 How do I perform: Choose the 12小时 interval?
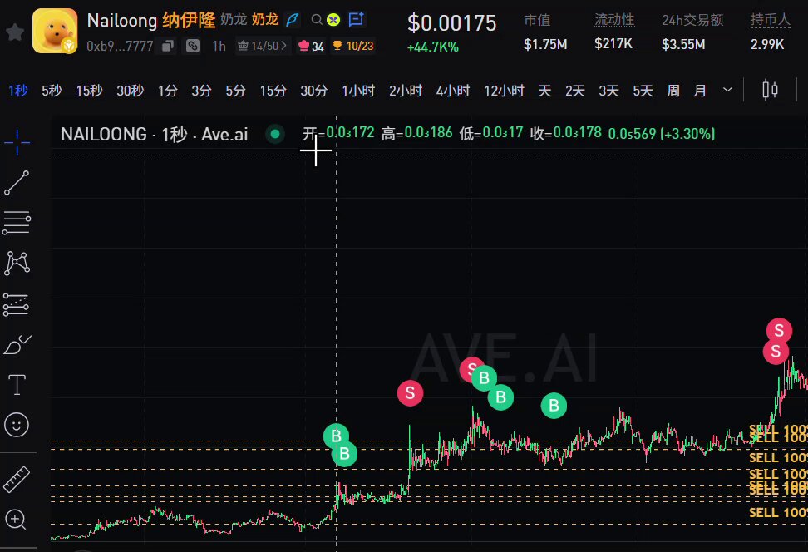[504, 91]
